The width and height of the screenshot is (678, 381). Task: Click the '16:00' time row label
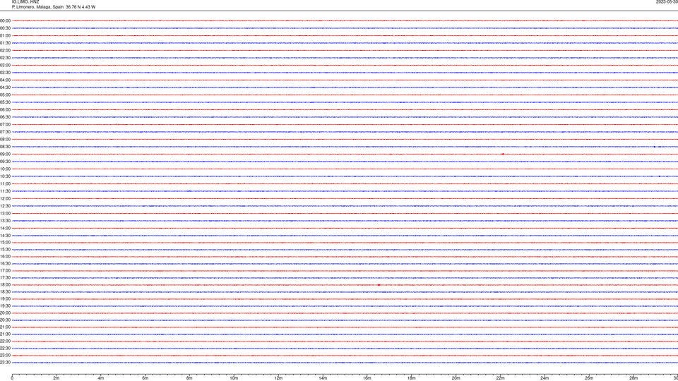click(5, 257)
